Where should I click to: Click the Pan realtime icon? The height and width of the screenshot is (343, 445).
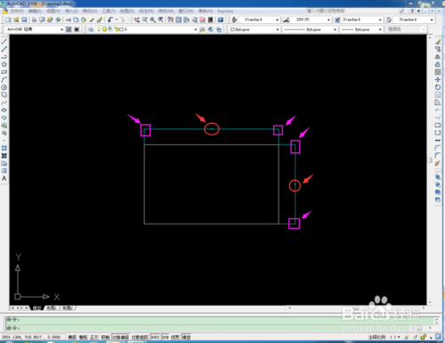point(137,20)
